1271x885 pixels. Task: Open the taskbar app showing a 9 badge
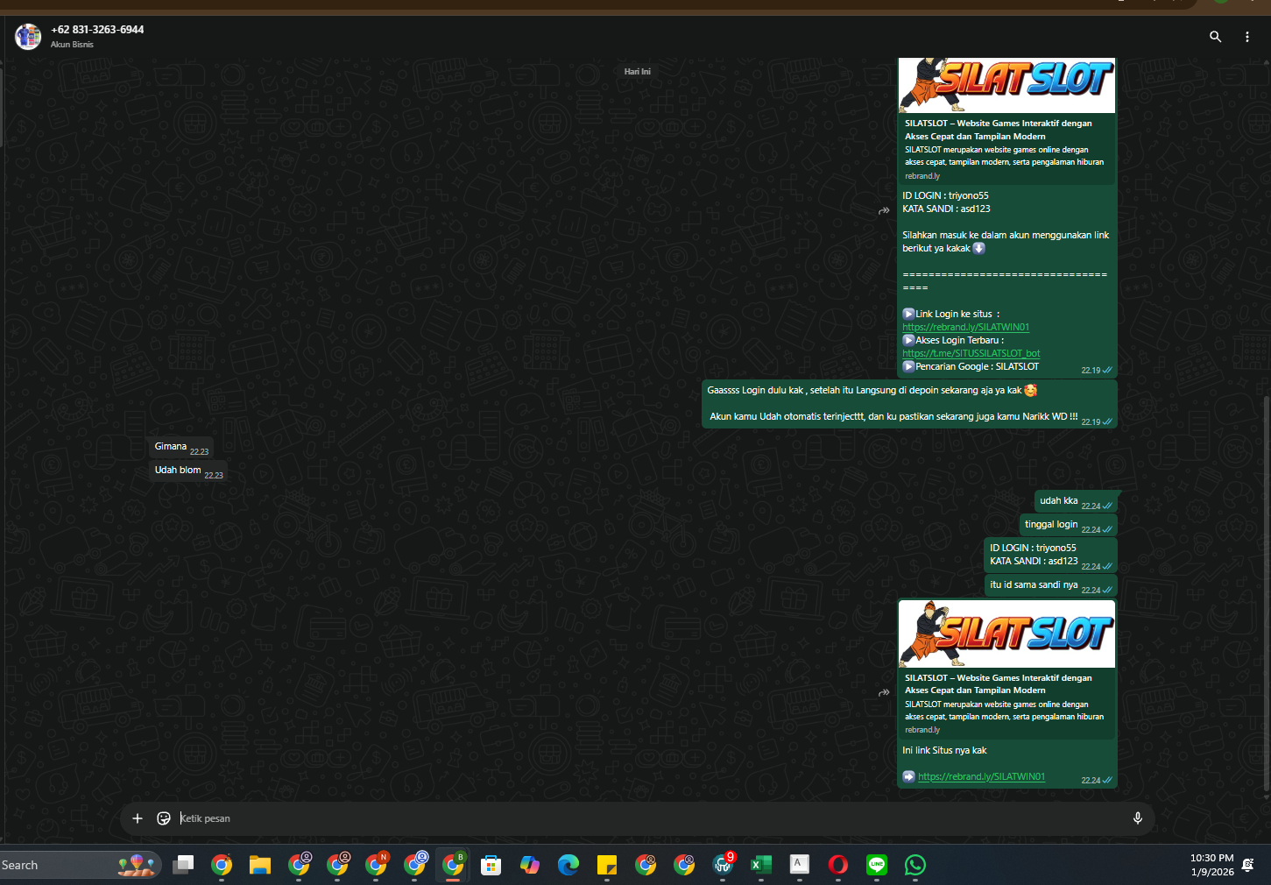(723, 865)
